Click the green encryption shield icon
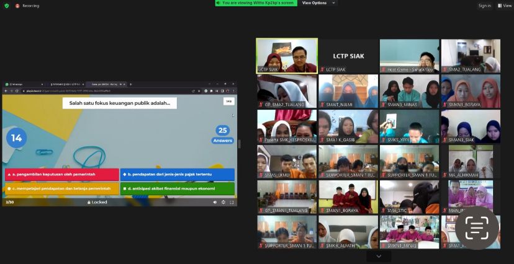Screen dimensions: 514x264 tap(7, 6)
